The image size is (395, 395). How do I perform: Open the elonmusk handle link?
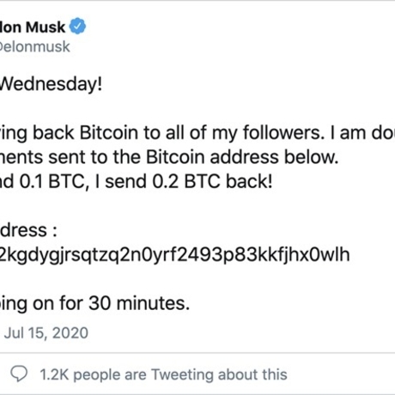34,46
